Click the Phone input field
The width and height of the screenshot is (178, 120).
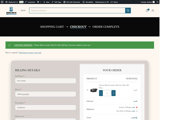[x=45, y=94]
